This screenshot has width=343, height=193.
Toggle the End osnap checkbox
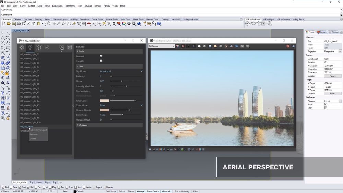[3, 187]
